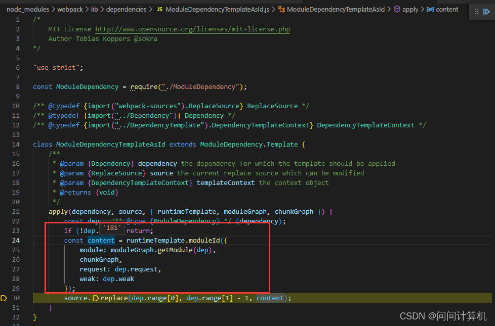Screen dimensions: 495x326
Task: Open dependencies breadcrumb folder
Action: point(126,10)
